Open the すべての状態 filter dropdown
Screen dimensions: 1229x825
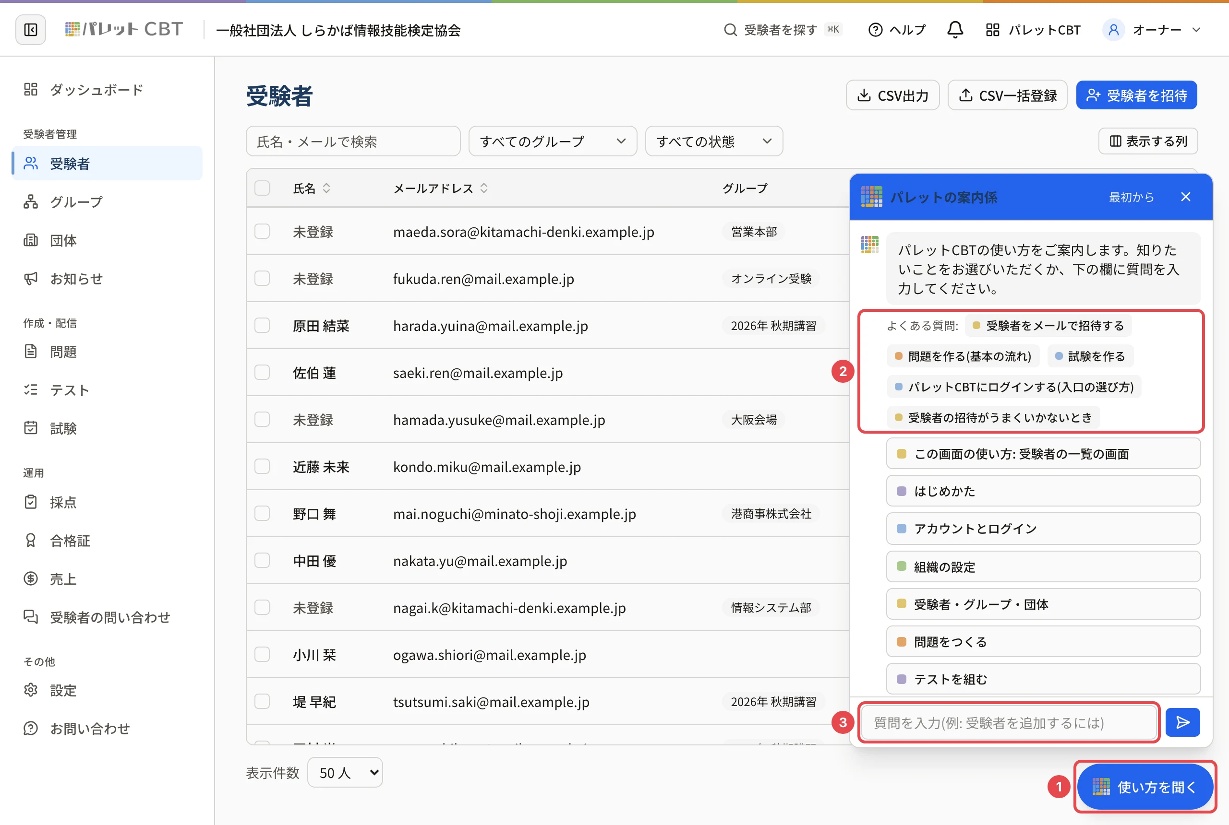[x=713, y=141]
